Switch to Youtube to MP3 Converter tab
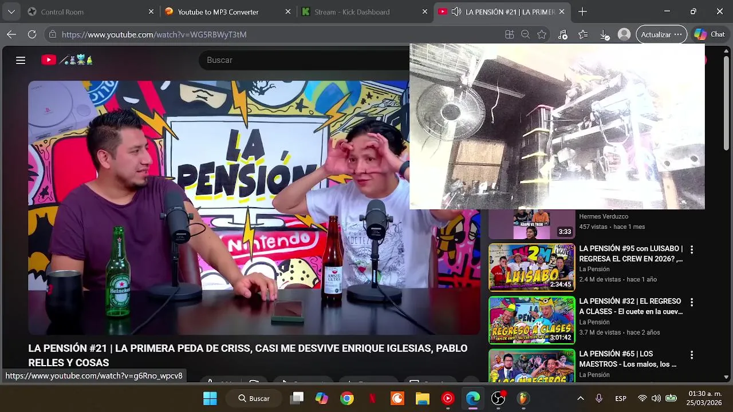The image size is (733, 412). tap(227, 11)
